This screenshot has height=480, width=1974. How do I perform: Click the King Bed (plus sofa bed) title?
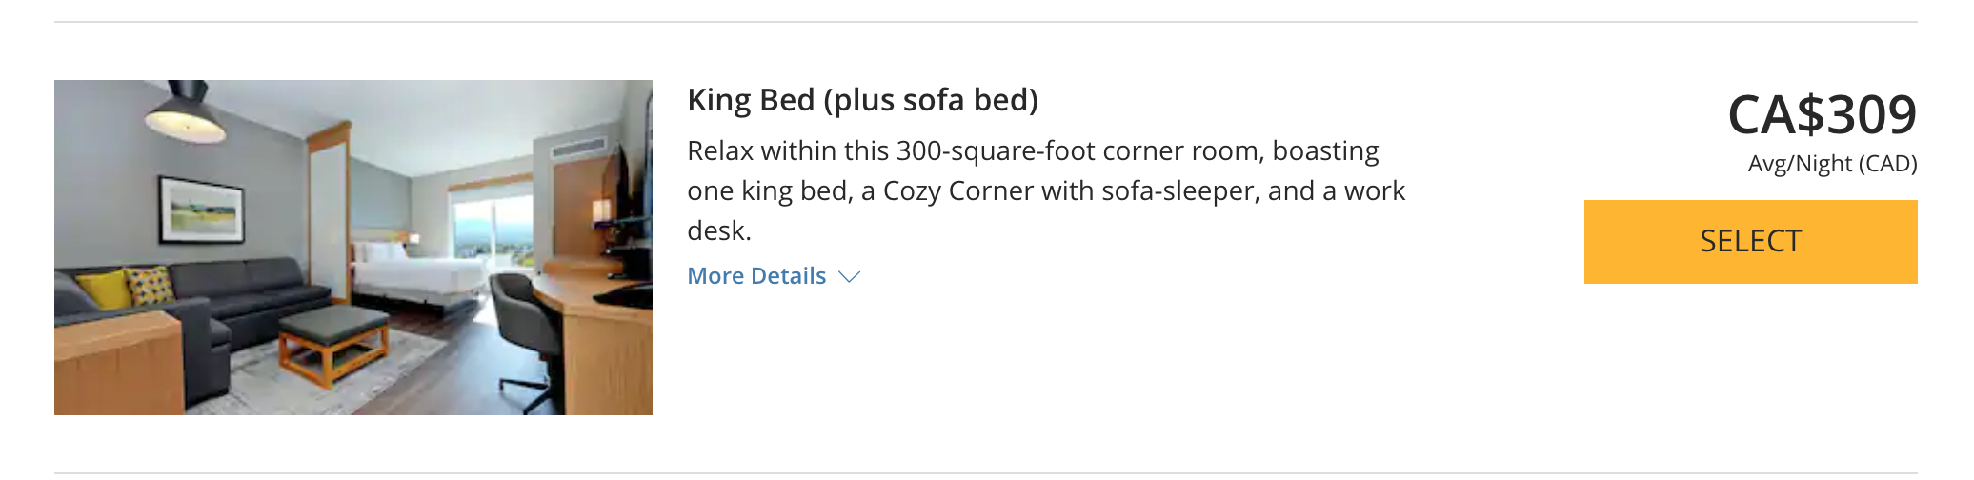pos(862,100)
